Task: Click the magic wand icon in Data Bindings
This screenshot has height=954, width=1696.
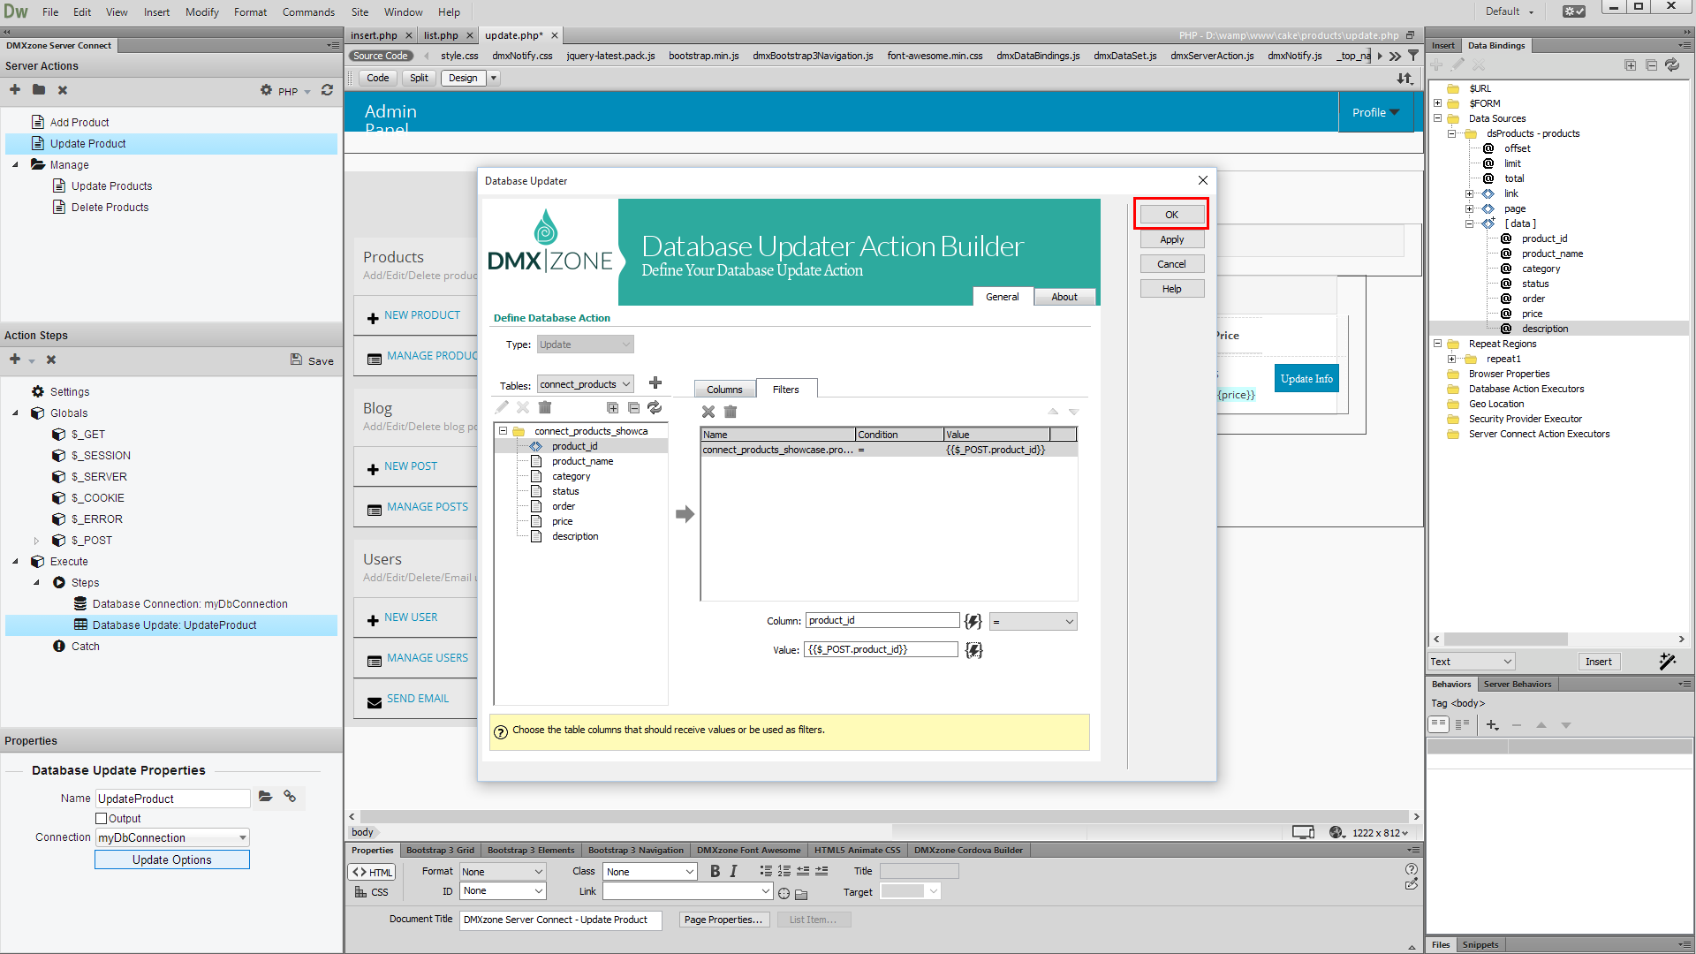Action: (1668, 661)
